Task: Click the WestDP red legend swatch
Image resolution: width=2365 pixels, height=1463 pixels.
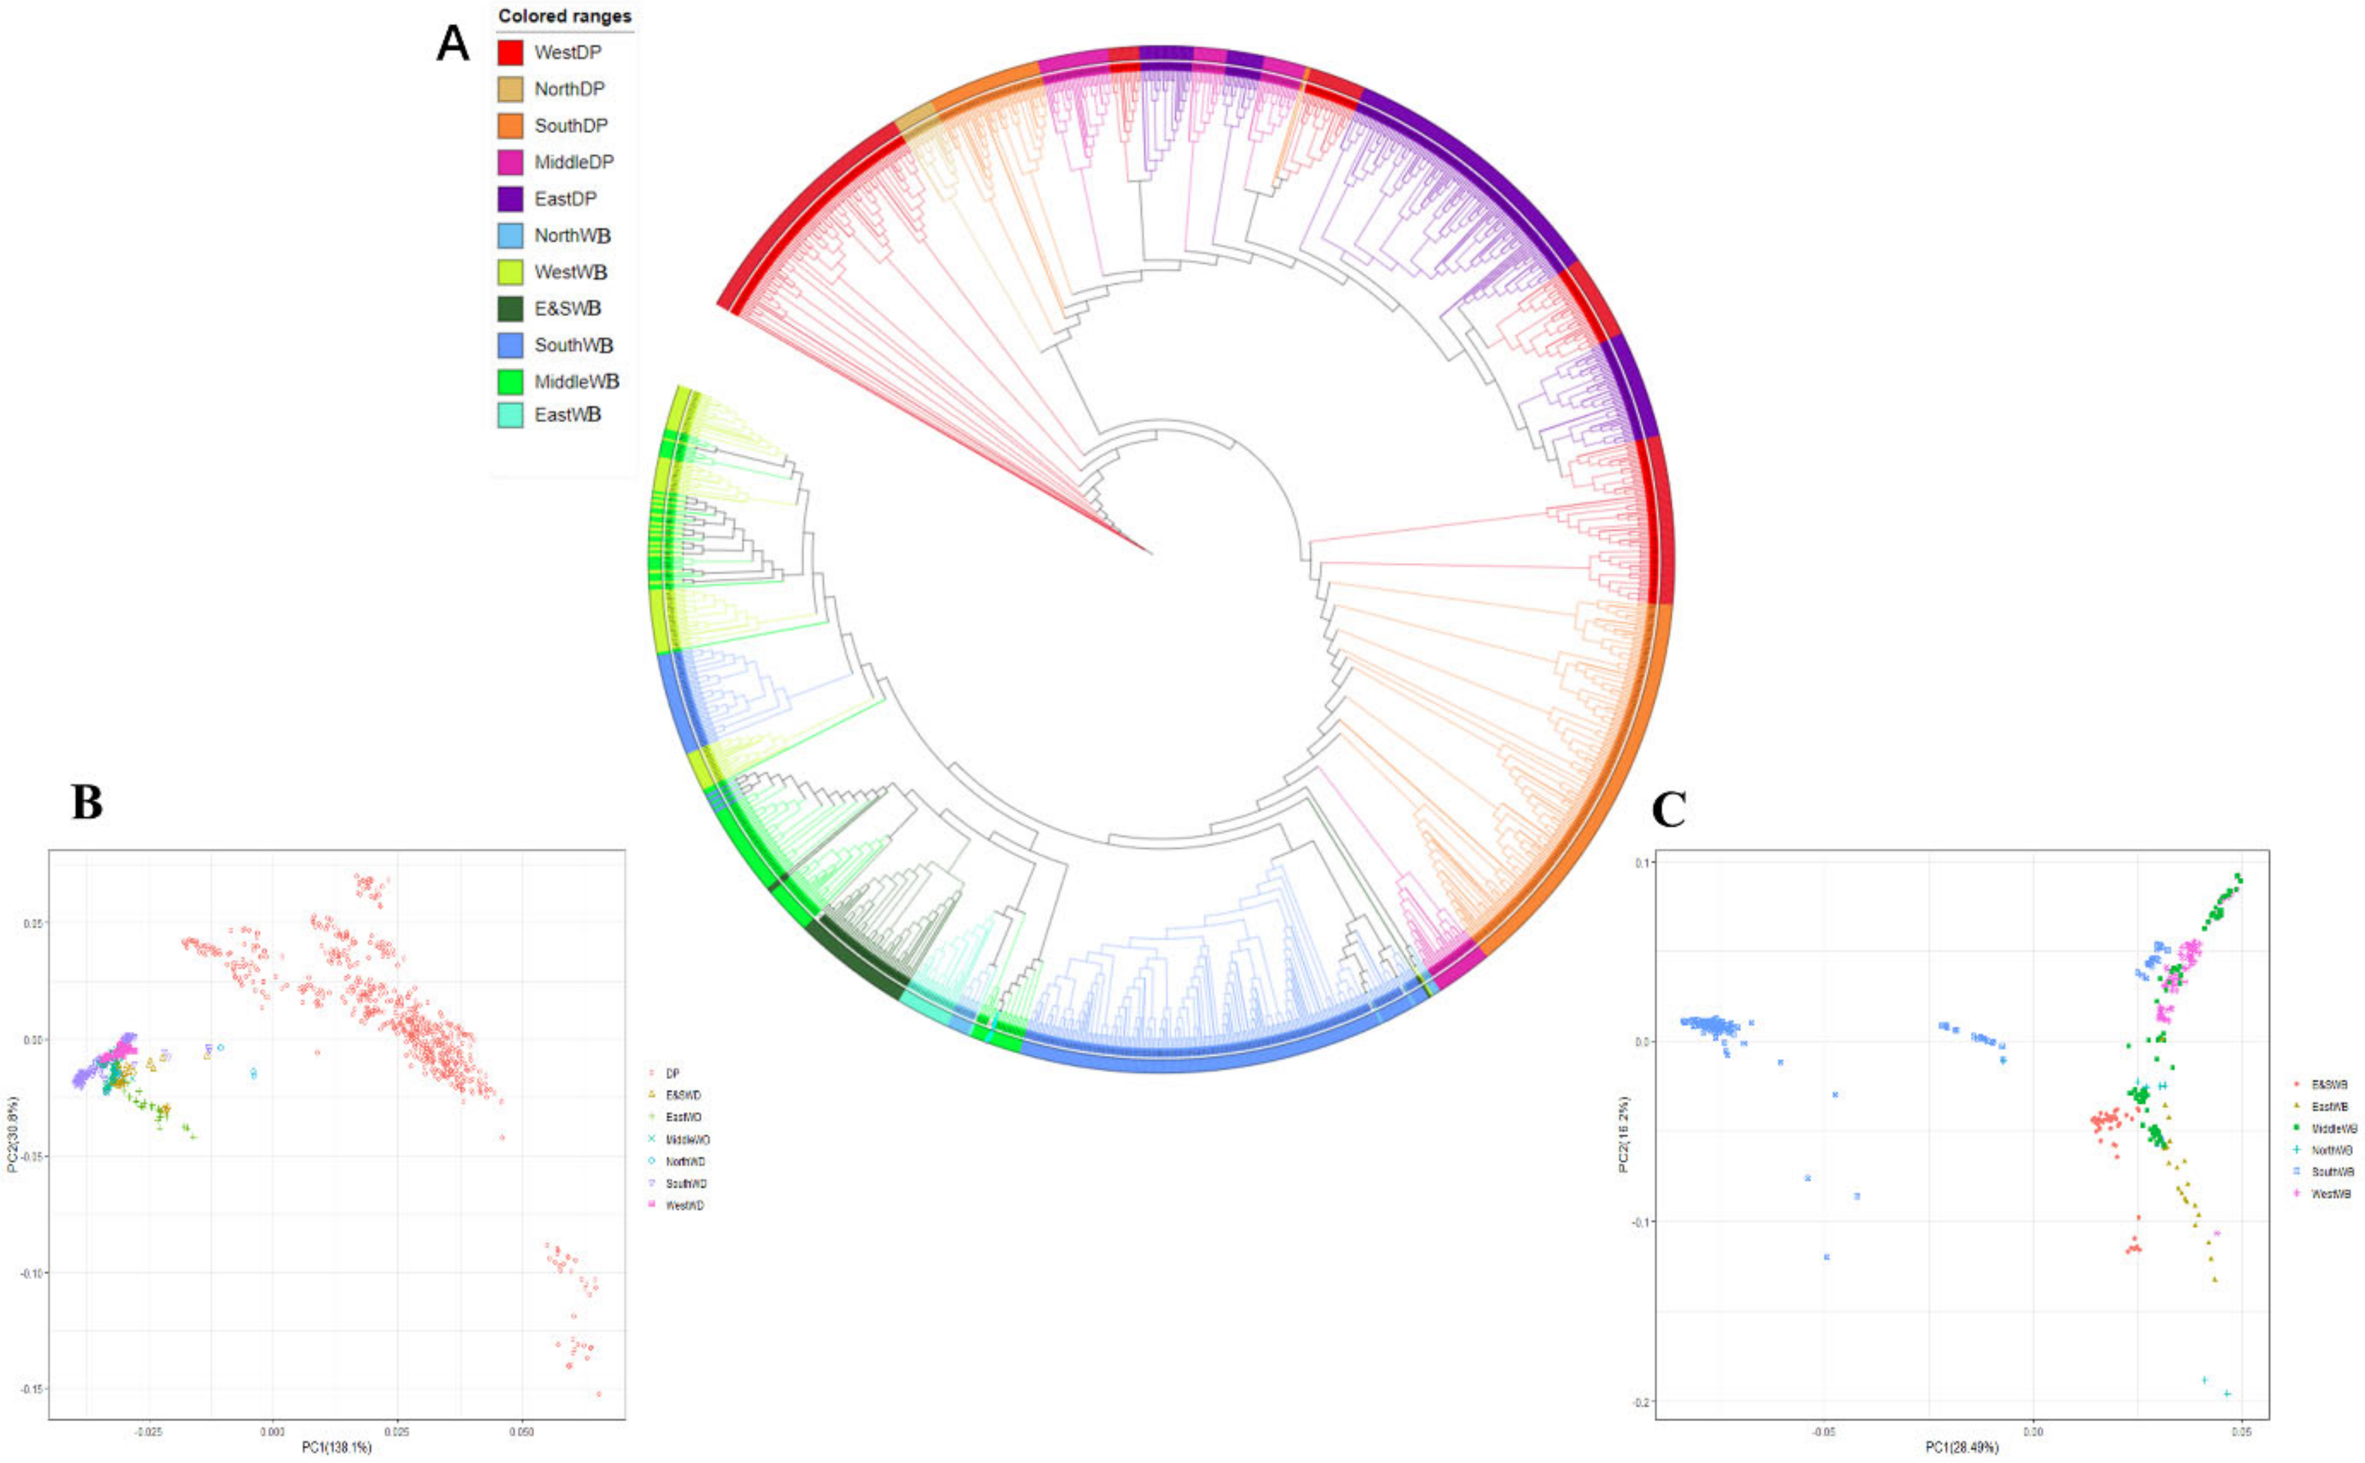Action: 510,52
